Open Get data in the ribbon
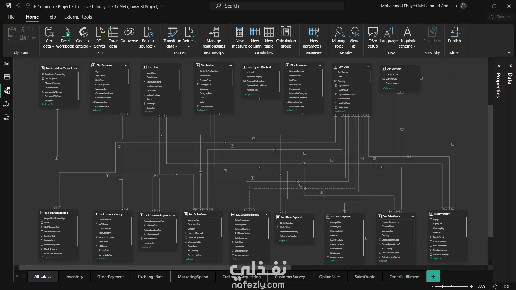The image size is (516, 290). pyautogui.click(x=49, y=38)
